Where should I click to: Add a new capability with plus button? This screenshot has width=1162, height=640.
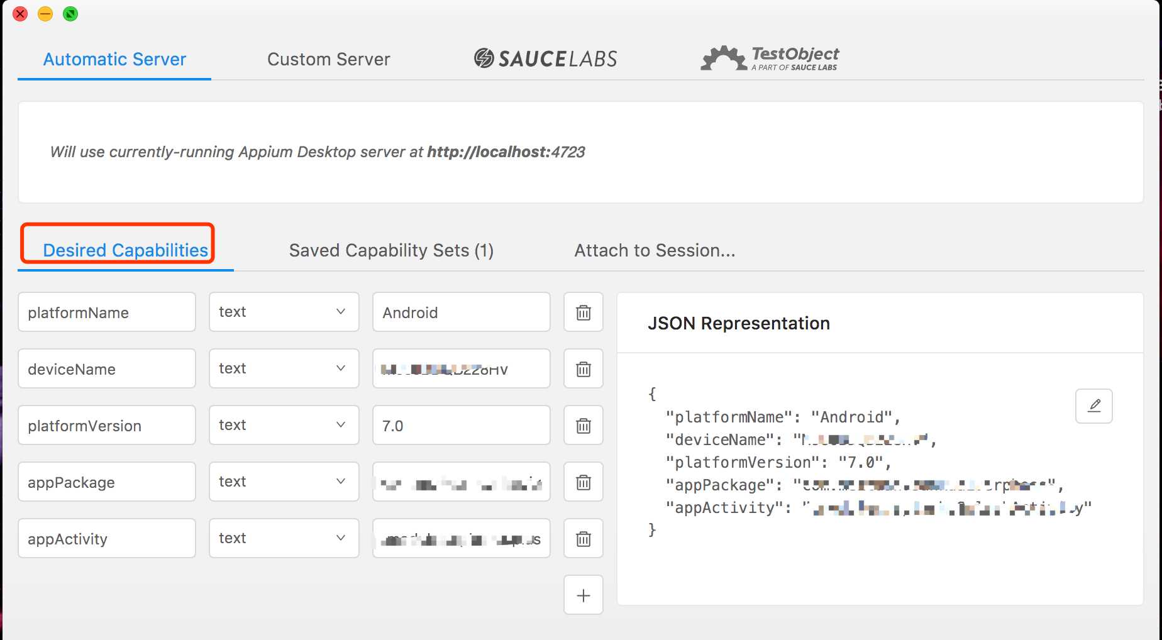(x=584, y=595)
